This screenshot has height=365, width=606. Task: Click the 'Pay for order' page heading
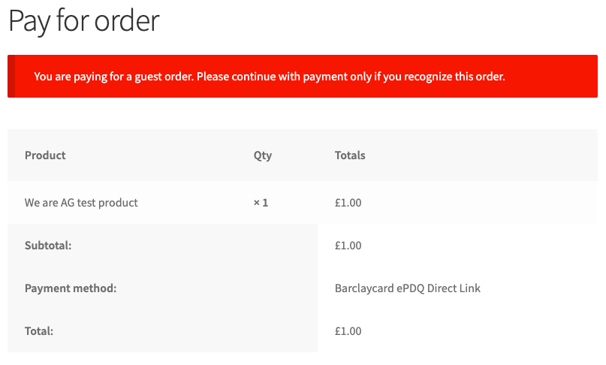(84, 21)
